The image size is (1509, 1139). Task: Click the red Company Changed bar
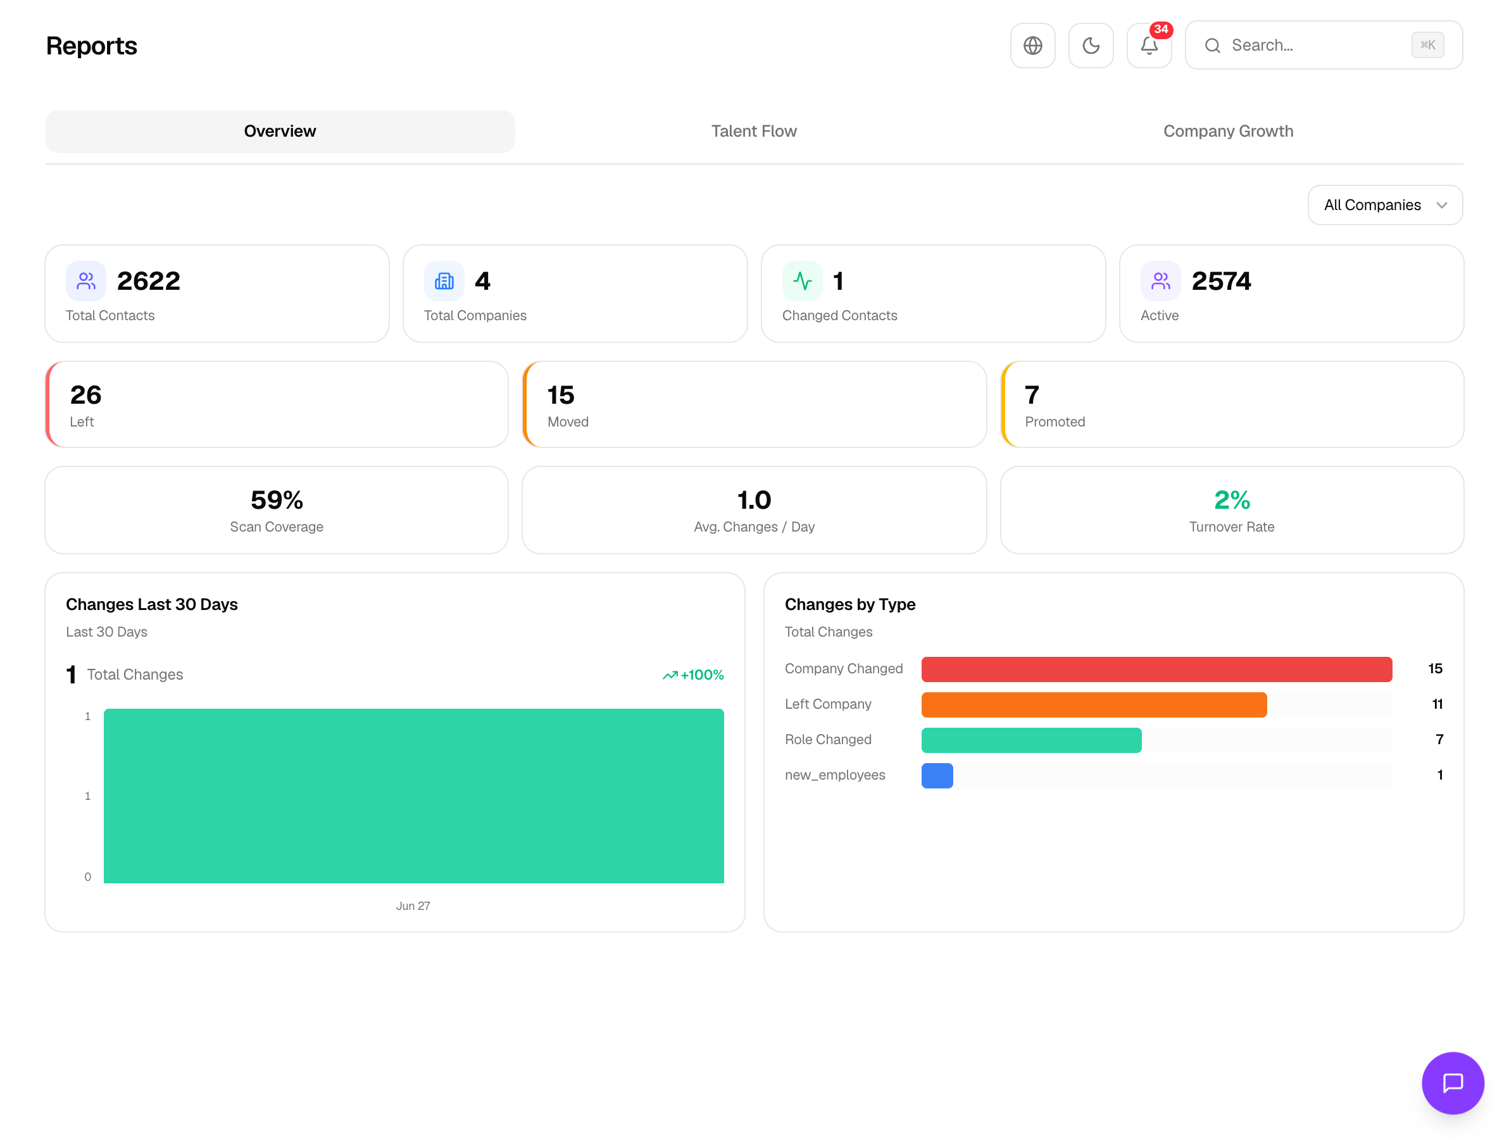tap(1156, 669)
